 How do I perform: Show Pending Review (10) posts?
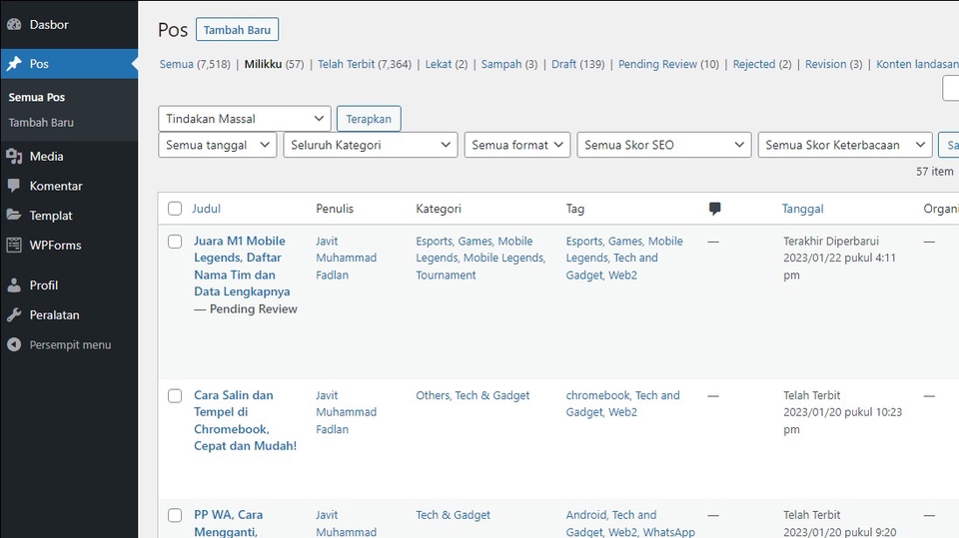click(668, 64)
